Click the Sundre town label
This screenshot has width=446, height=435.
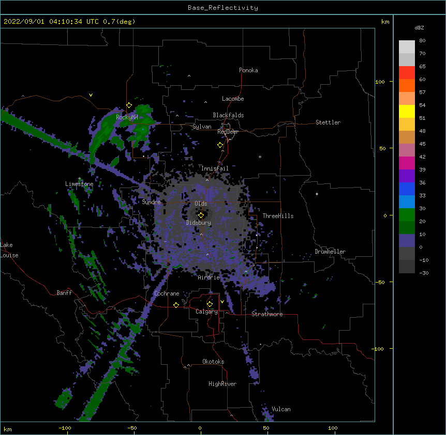coord(151,202)
